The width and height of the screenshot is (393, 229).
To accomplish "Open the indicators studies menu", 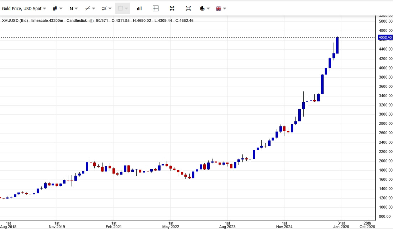I will 106,8.
